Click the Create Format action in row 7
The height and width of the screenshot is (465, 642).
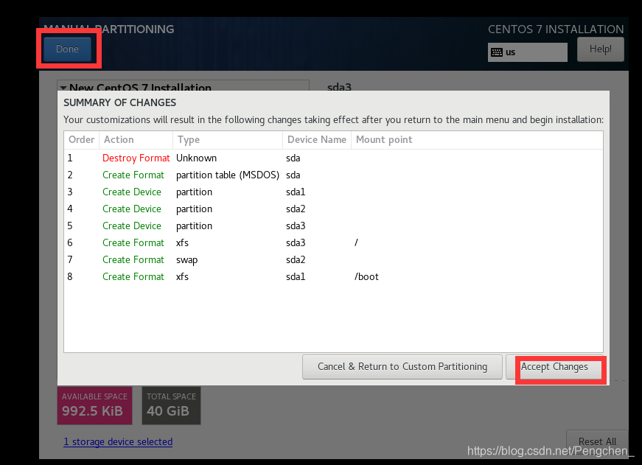coord(133,260)
